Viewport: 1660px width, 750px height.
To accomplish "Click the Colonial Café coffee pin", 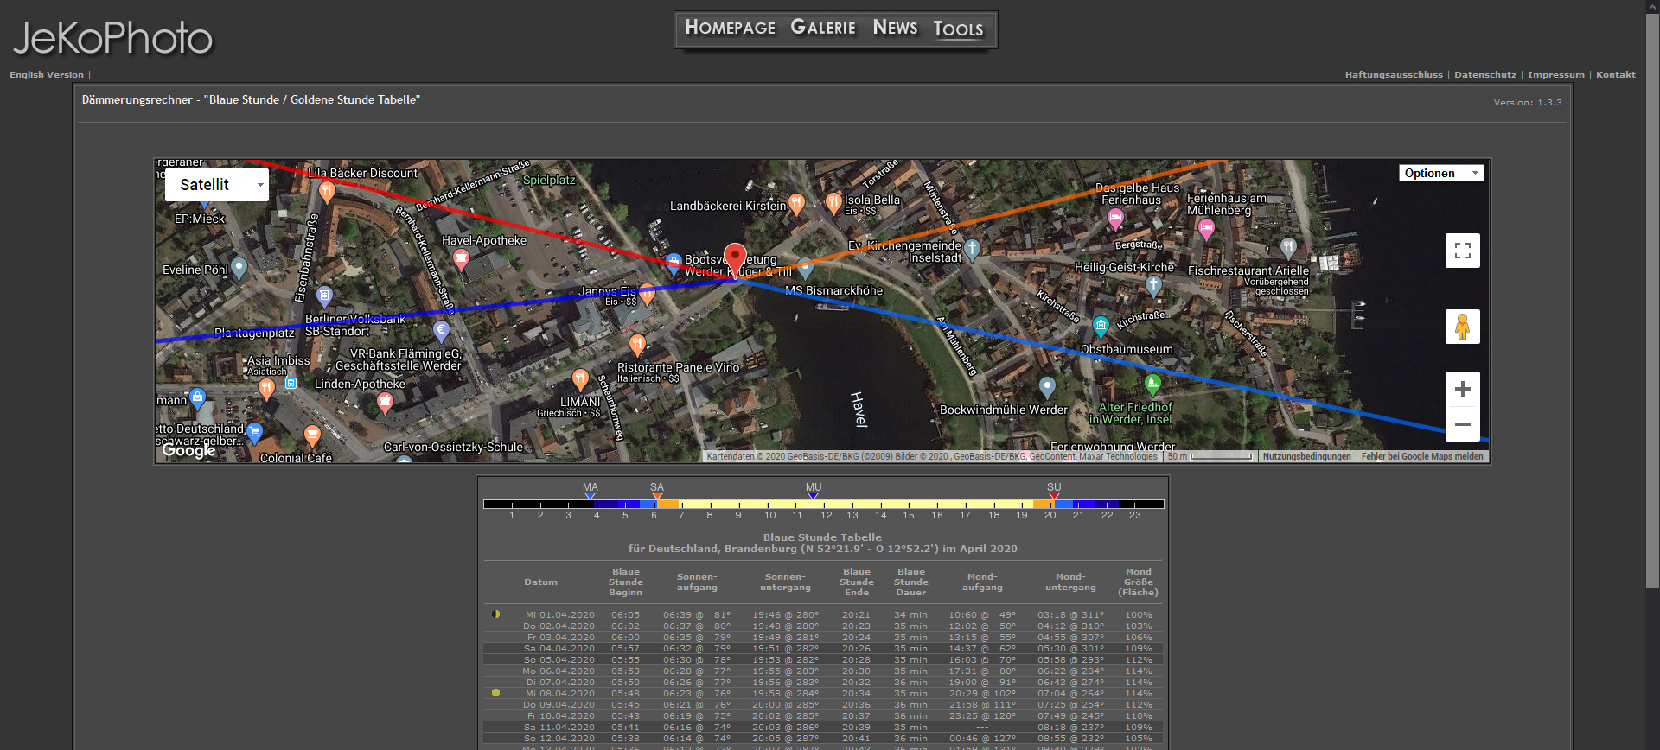I will 312,435.
